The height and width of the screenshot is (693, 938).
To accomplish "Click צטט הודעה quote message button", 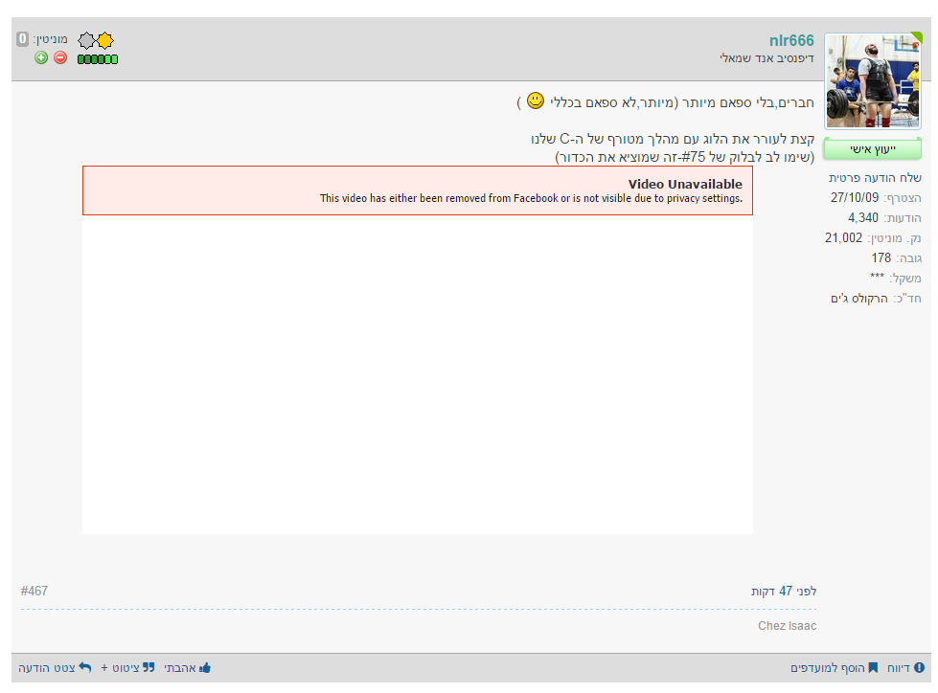I will coord(47,668).
